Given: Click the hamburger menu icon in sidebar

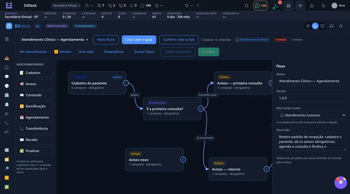Looking at the screenshot, I should [x=7, y=39].
